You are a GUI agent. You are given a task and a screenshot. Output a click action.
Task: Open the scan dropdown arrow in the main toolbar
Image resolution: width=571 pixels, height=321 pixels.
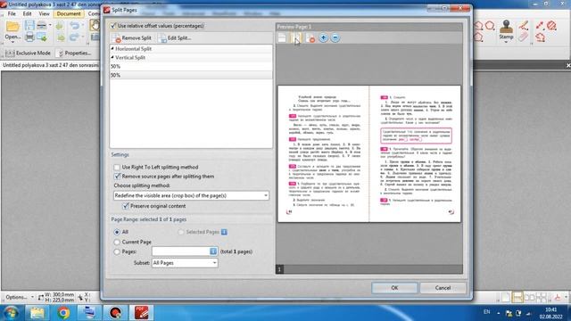tap(50, 26)
